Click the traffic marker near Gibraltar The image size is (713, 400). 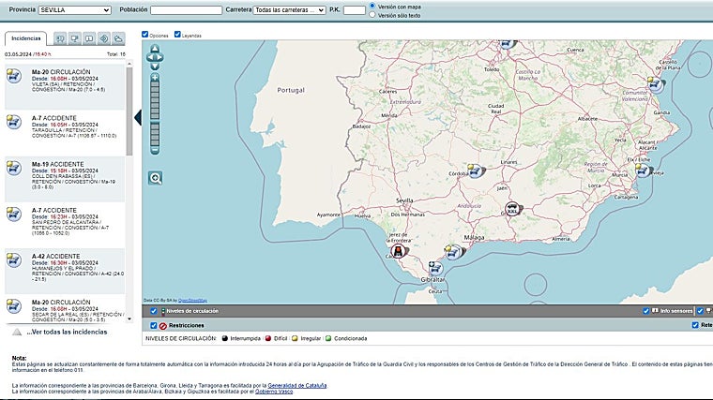tap(435, 268)
